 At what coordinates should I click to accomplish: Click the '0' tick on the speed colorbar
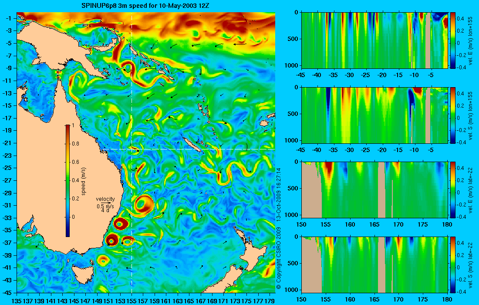(73, 217)
